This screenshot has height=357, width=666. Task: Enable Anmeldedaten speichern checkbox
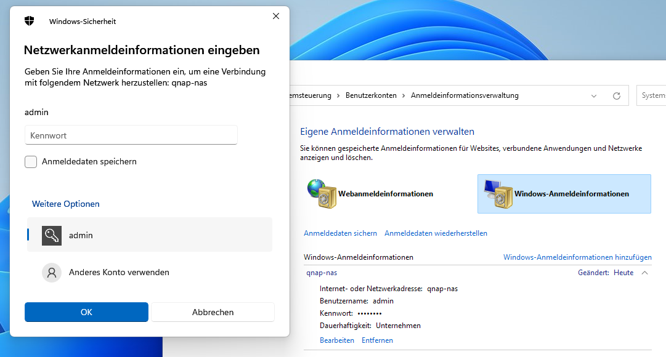pos(31,162)
